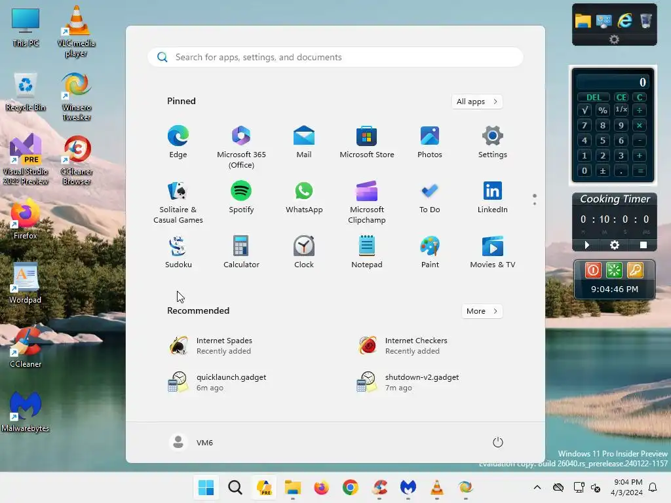Go to next pinned apps page dot
The image size is (671, 503).
[535, 204]
